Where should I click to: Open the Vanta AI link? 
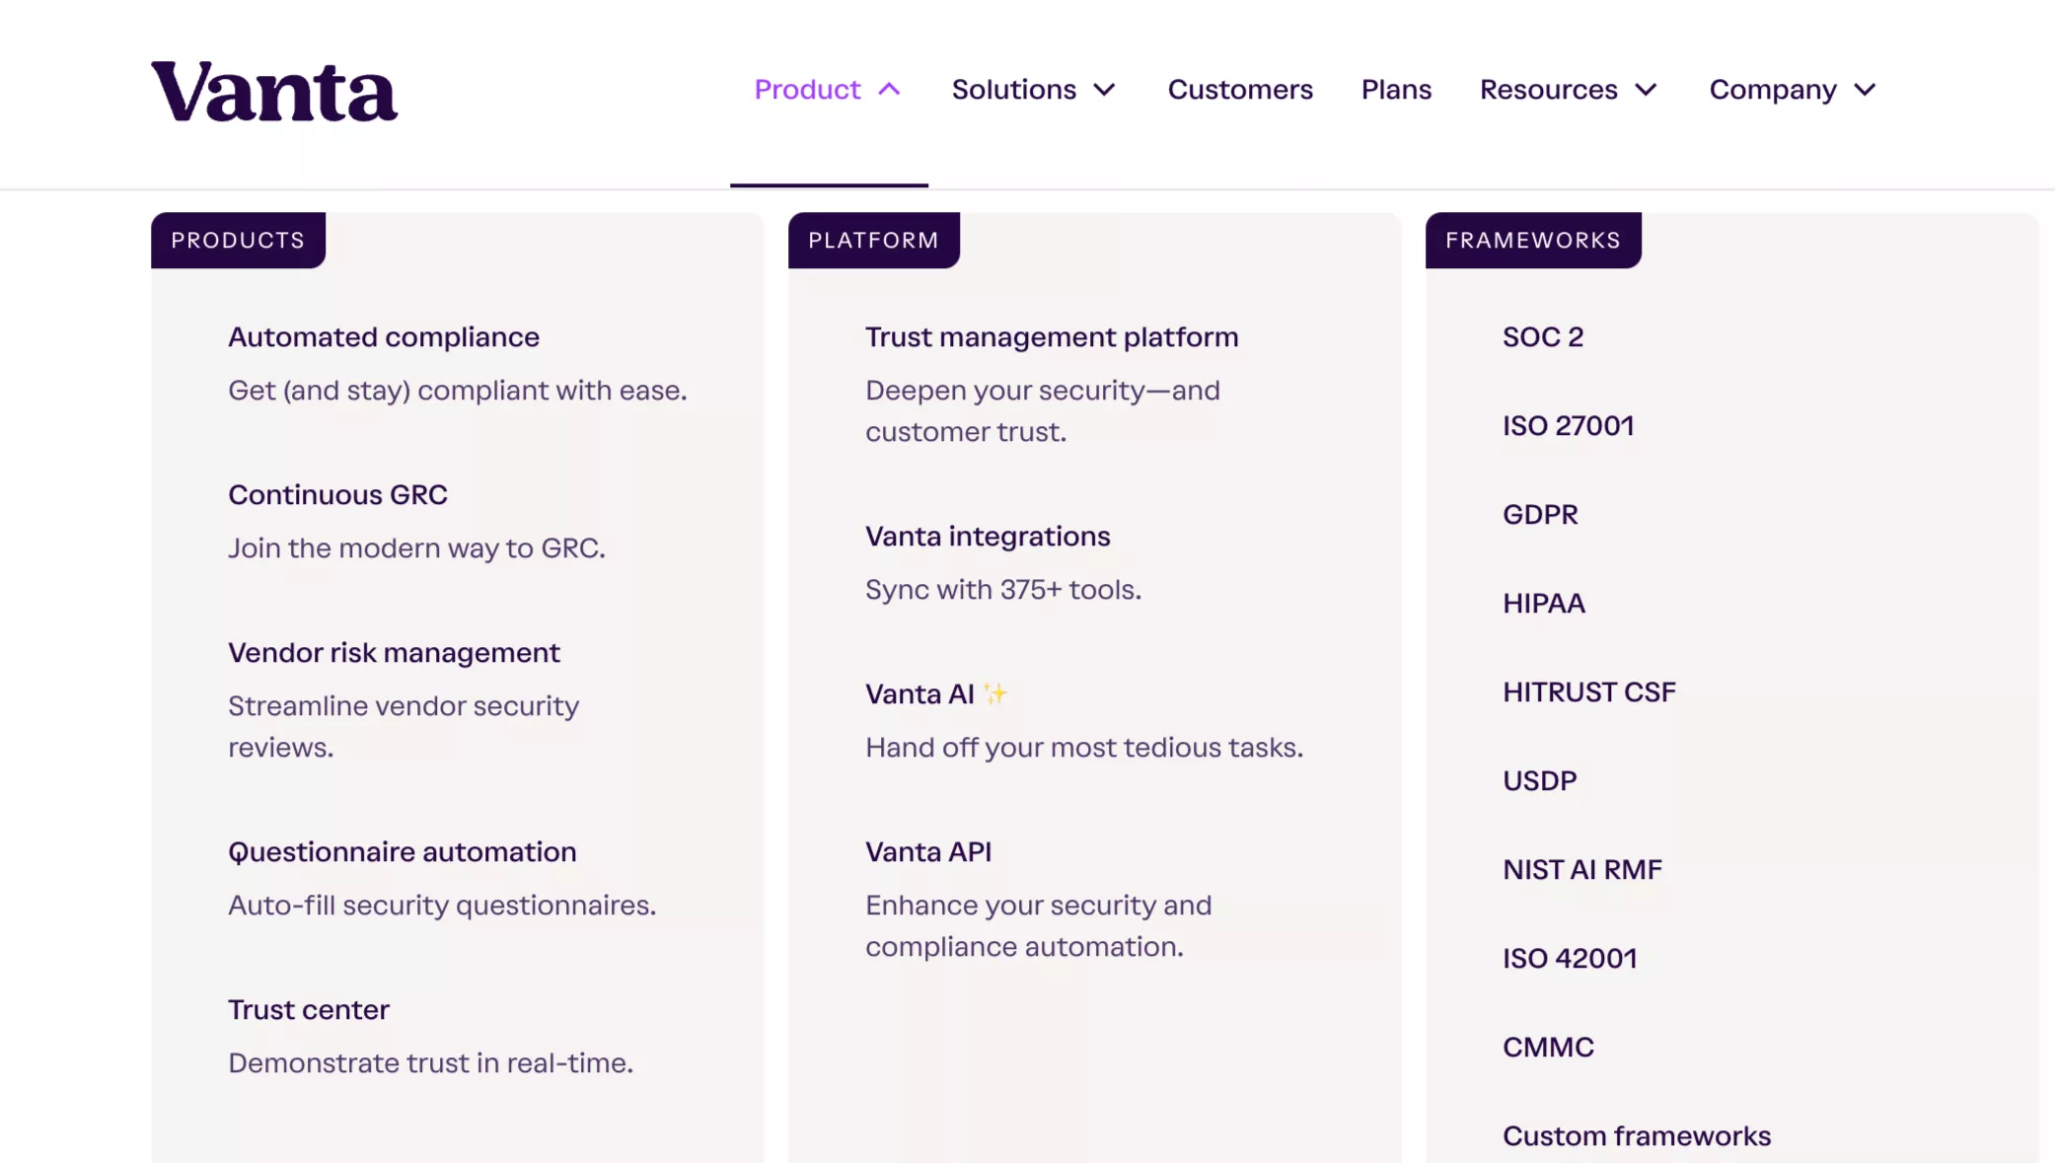click(x=919, y=694)
